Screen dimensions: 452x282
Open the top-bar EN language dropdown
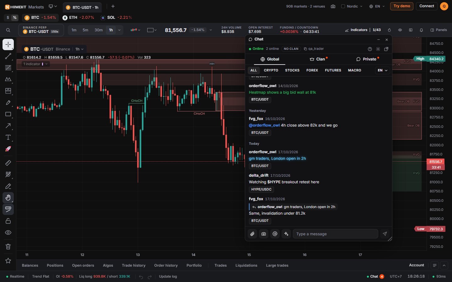[x=377, y=6]
